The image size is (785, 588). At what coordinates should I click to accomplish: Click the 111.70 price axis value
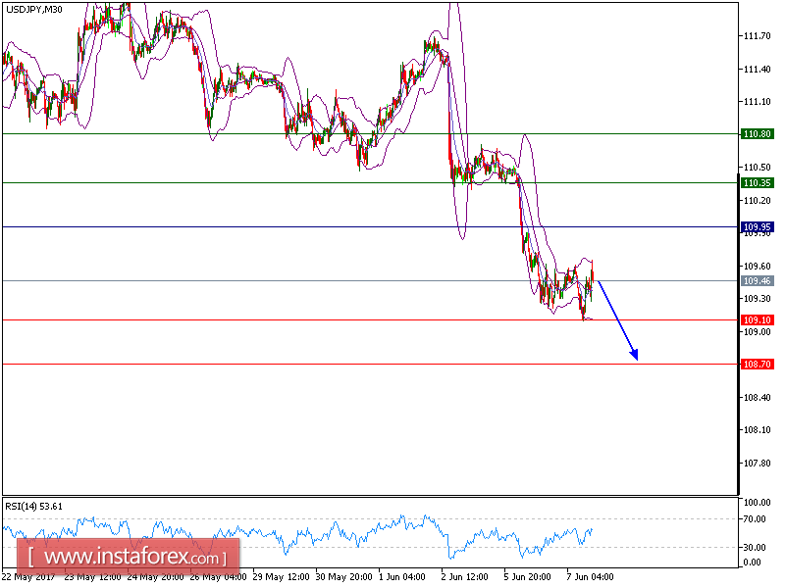756,36
